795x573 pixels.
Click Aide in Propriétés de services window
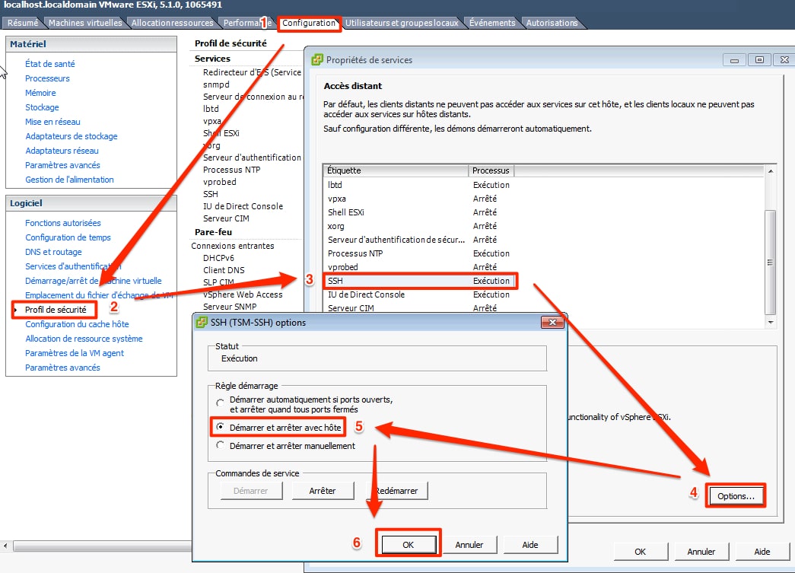[x=762, y=552]
